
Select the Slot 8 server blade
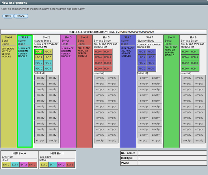pos(171,91)
